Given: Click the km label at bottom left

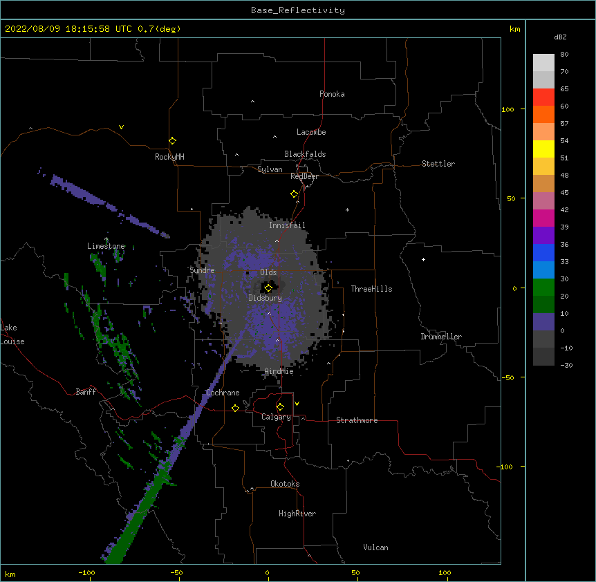Looking at the screenshot, I should pos(10,574).
